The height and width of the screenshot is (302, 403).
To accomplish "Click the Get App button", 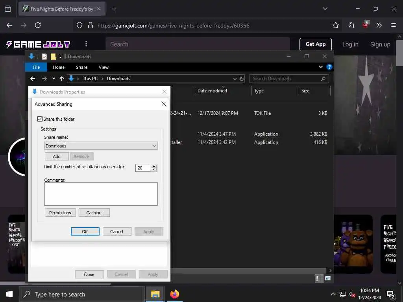I will pos(315,44).
